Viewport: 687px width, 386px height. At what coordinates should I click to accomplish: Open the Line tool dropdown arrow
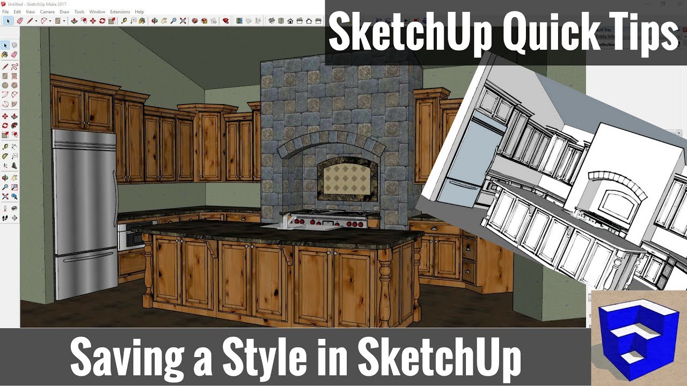point(36,21)
